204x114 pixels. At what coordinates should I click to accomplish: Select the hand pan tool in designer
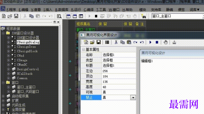point(165,42)
